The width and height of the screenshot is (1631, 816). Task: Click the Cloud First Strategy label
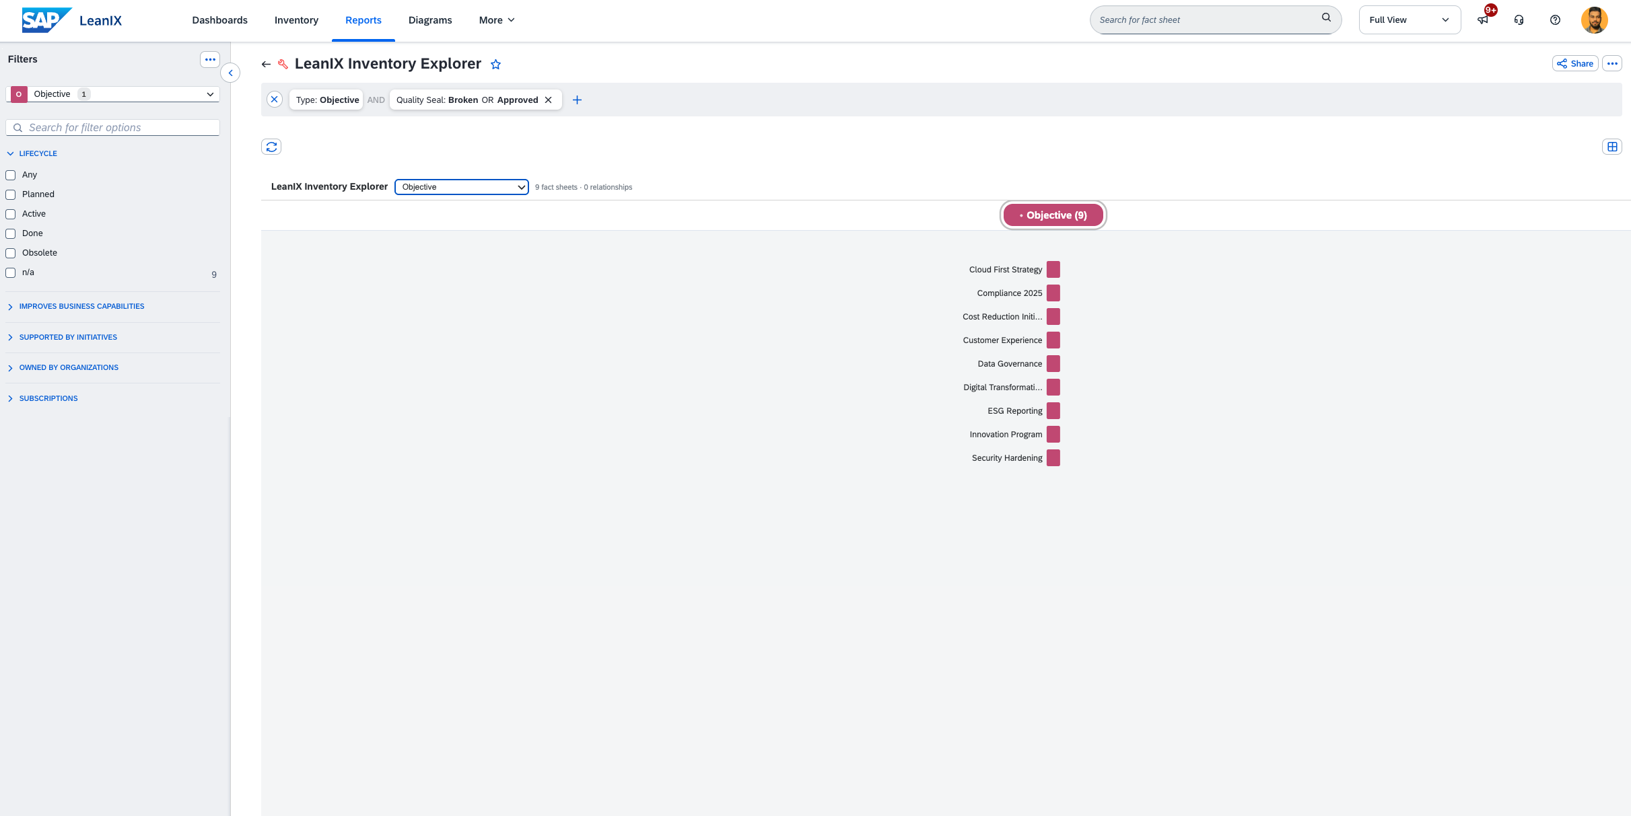1006,270
